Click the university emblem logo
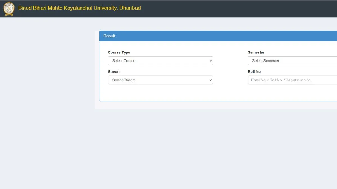The image size is (337, 189). [8, 9]
